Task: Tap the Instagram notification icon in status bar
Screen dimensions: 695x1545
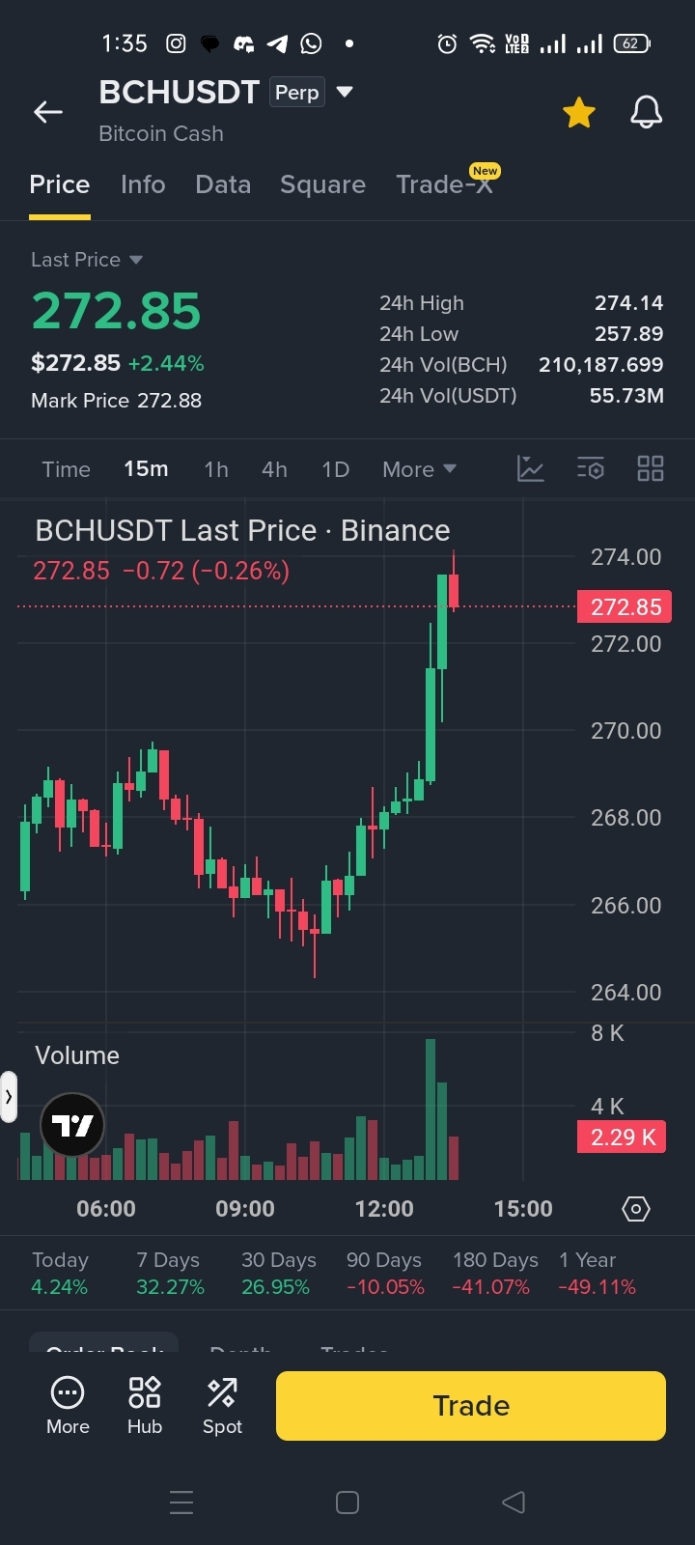Action: [176, 43]
